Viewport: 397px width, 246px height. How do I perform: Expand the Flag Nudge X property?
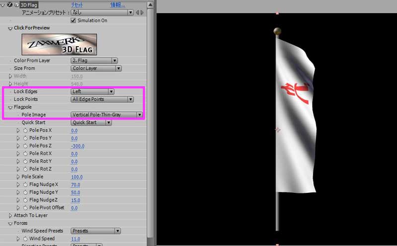click(18, 184)
